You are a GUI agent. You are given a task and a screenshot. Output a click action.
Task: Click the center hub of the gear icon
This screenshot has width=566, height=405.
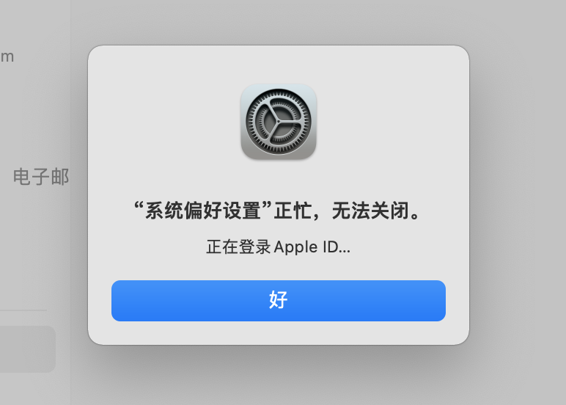point(279,122)
